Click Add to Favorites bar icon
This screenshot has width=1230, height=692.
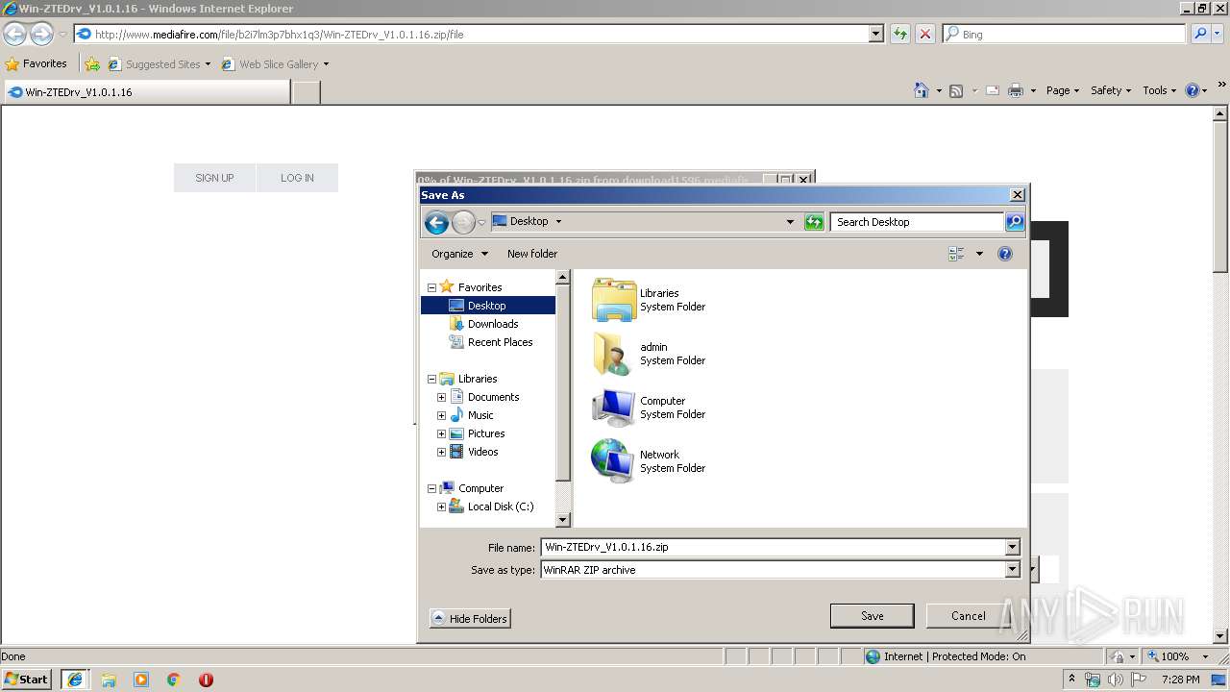92,64
